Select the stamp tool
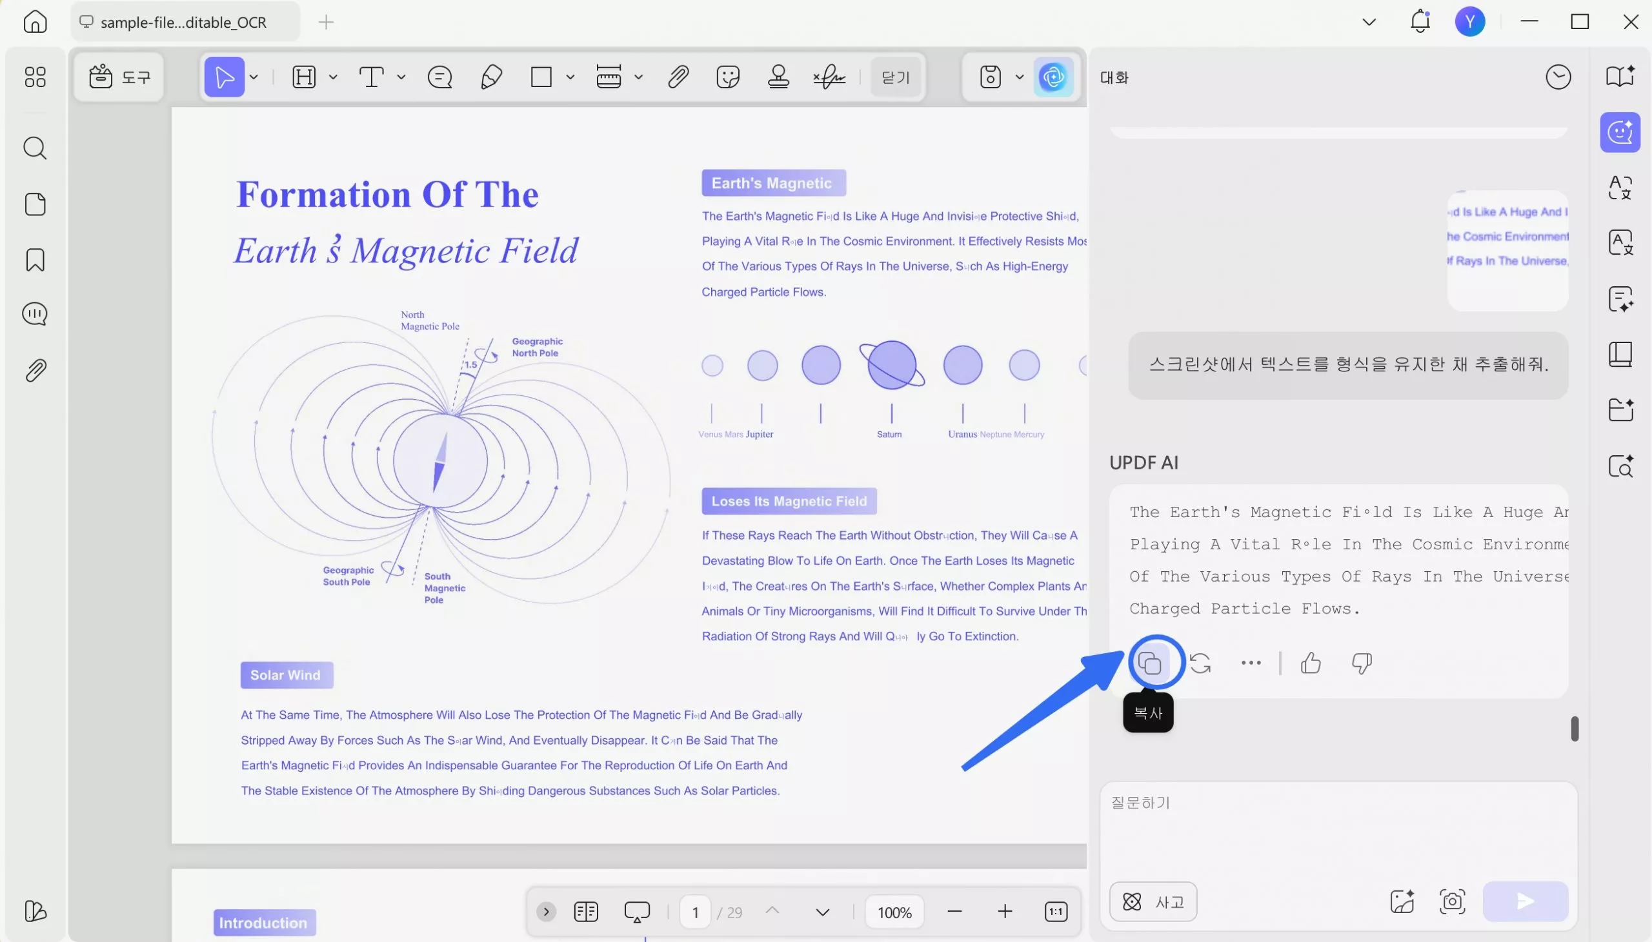This screenshot has height=942, width=1652. point(778,77)
